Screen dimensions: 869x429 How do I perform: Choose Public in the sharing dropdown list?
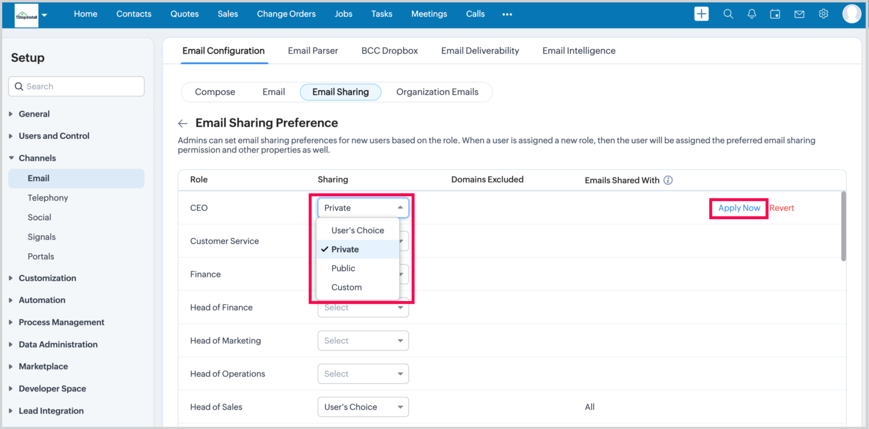343,268
